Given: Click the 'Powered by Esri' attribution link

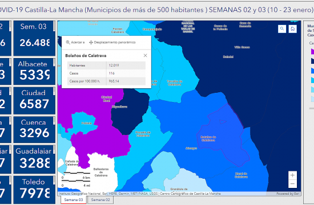Looking at the screenshot, I should tap(288, 194).
